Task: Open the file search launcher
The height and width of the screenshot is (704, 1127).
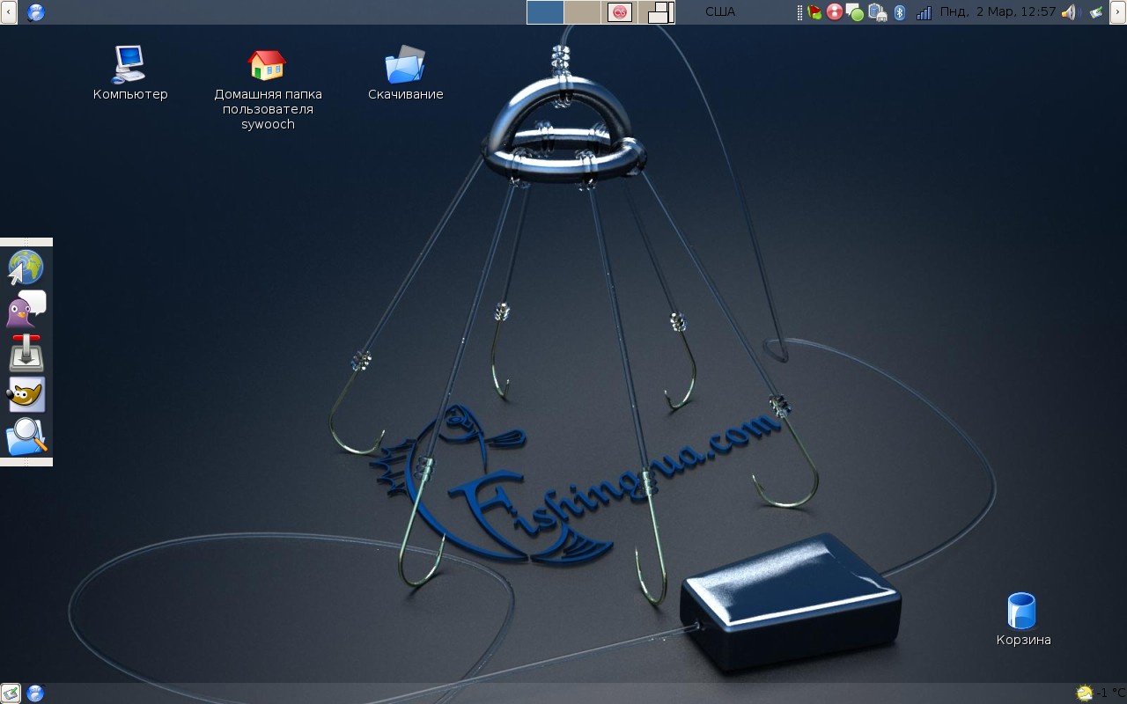Action: (26, 436)
